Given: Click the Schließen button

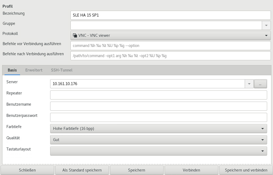Looking at the screenshot, I should point(27,170).
